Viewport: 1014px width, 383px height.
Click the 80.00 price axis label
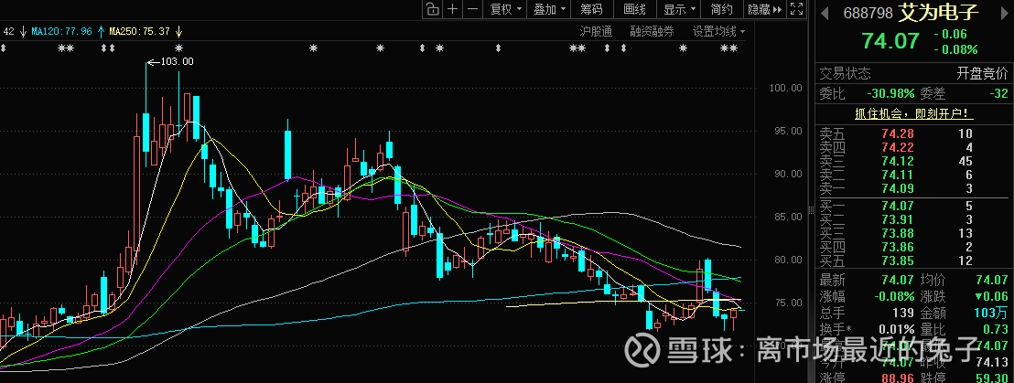tap(788, 260)
